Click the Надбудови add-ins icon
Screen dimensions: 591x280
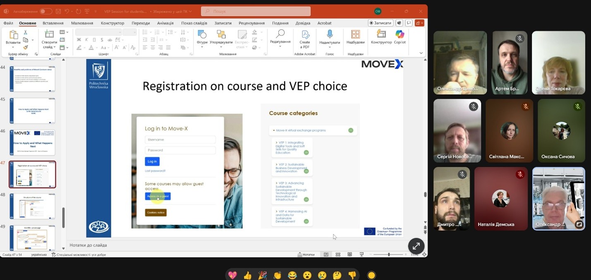(355, 37)
